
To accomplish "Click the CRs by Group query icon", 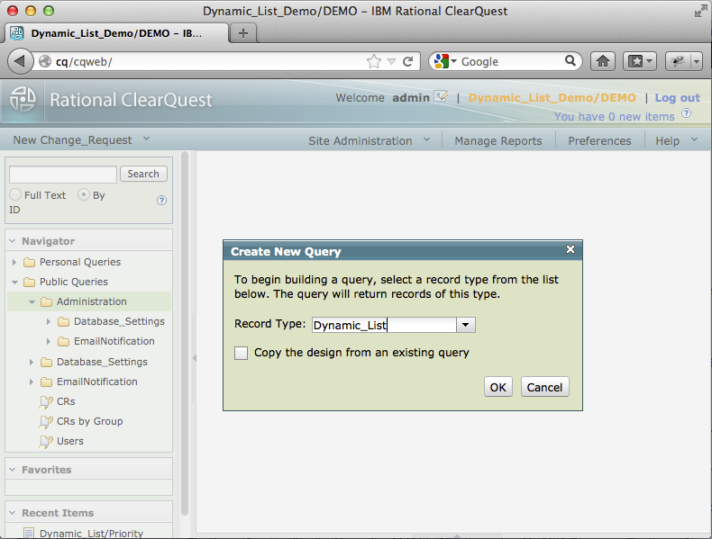I will [x=46, y=422].
